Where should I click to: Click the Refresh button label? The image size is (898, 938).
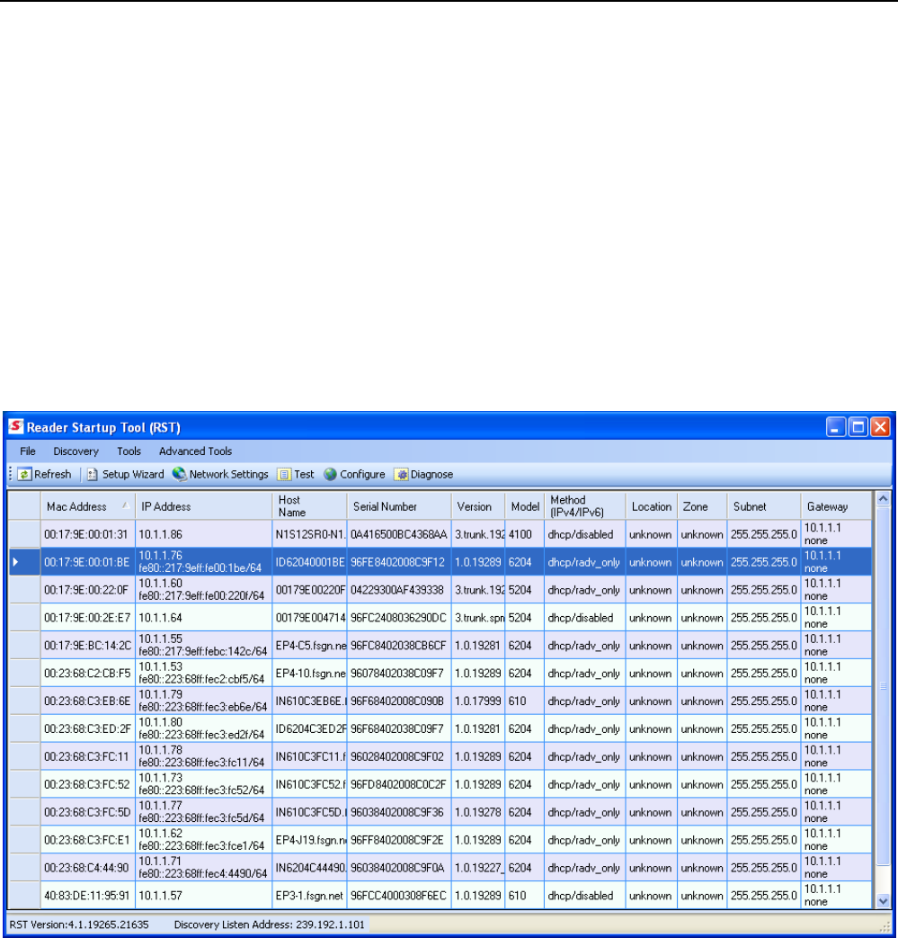coord(53,474)
